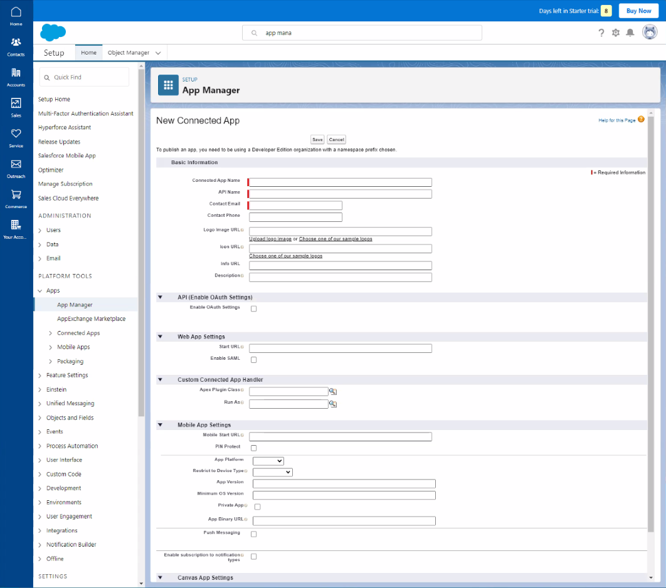Open the Apex Plugin Class lookup icon
This screenshot has width=666, height=588.
(333, 391)
